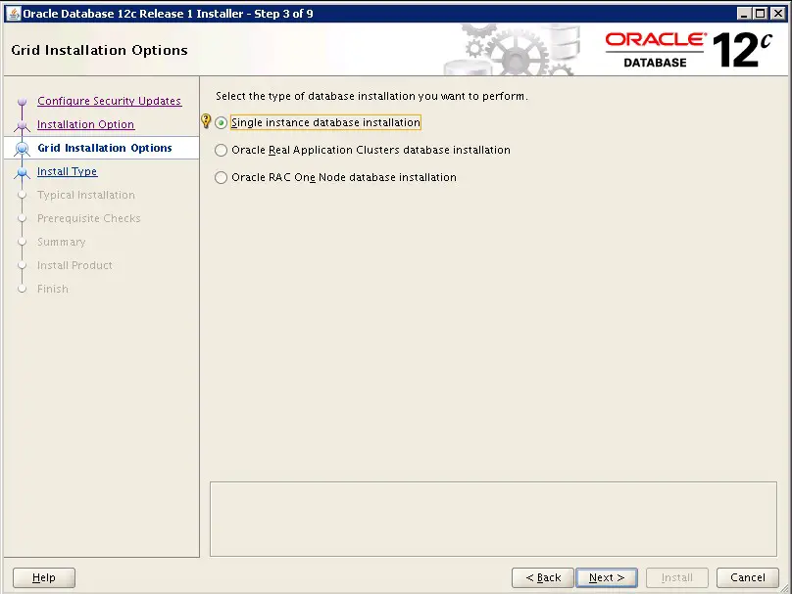Screen dimensions: 792x594
Task: Click the Oracle Database 12c logo
Action: 689,49
